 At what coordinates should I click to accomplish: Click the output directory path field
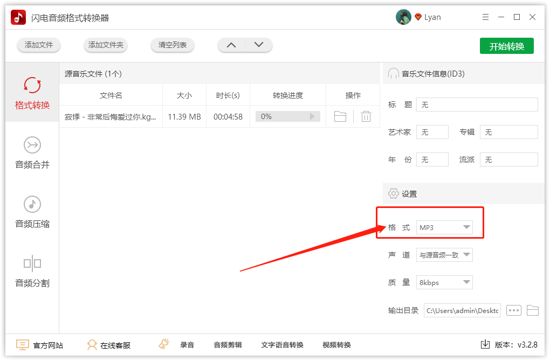462,310
